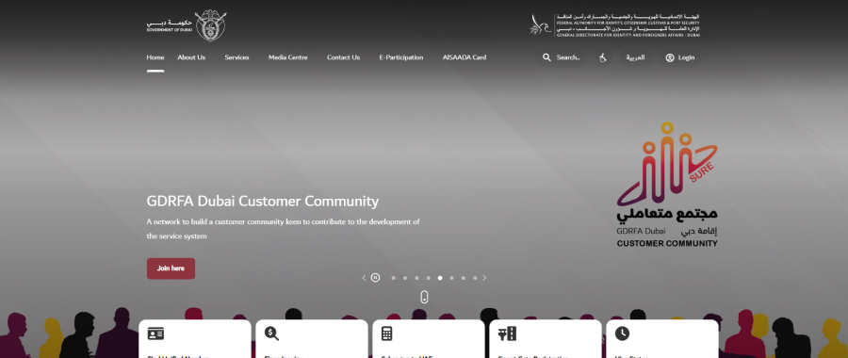
Task: Select the first slide indicator dot
Action: point(393,278)
